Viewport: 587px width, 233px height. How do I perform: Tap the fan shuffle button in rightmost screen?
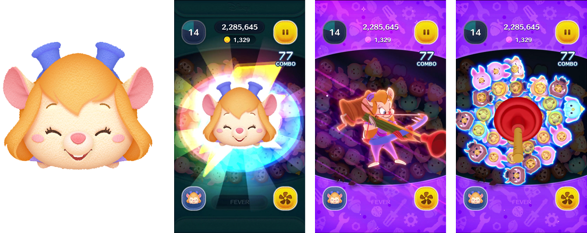coord(567,199)
